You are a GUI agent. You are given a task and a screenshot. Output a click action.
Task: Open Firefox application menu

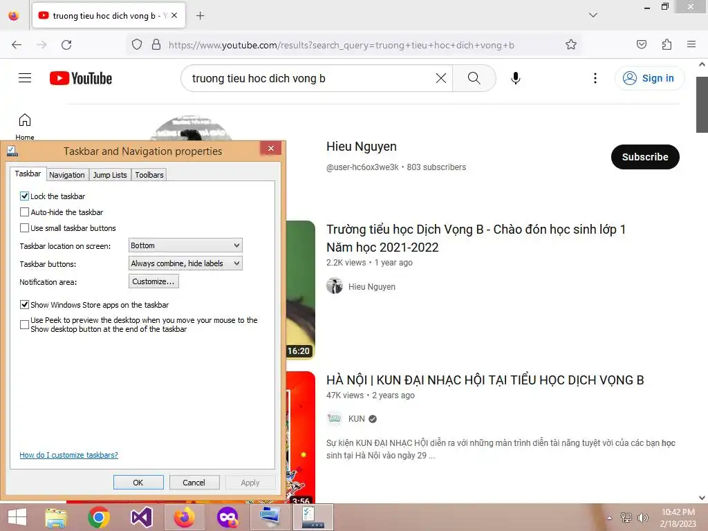691,45
